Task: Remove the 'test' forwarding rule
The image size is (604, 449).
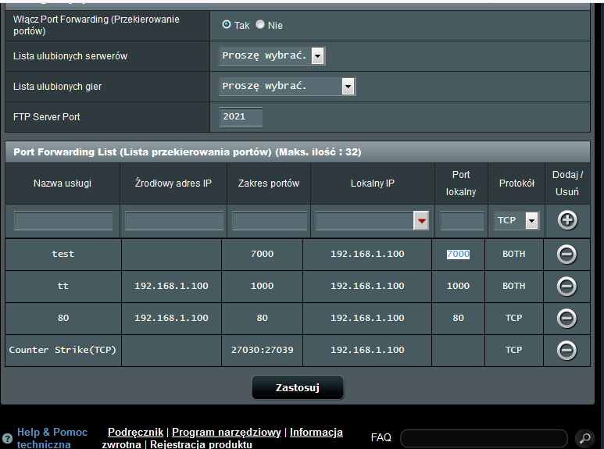Action: pyautogui.click(x=566, y=254)
